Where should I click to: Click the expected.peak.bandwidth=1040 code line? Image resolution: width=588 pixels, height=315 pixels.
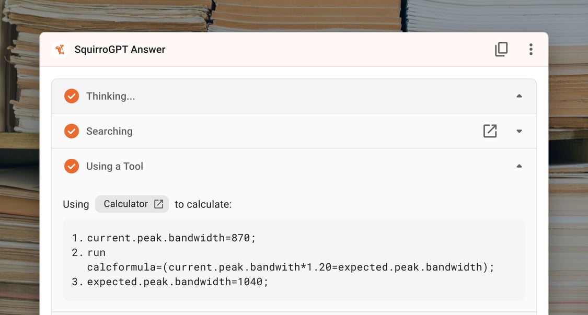pos(177,282)
